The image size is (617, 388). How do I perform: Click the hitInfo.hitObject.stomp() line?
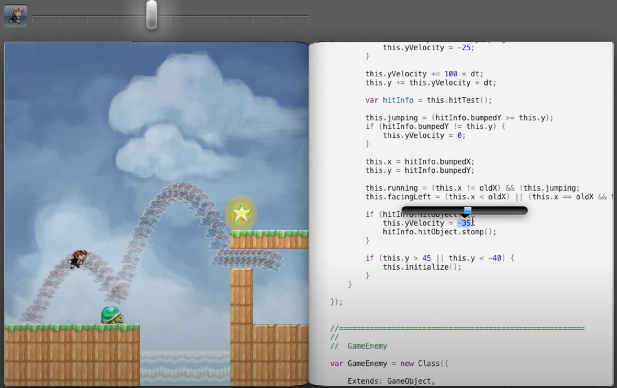pyautogui.click(x=439, y=232)
